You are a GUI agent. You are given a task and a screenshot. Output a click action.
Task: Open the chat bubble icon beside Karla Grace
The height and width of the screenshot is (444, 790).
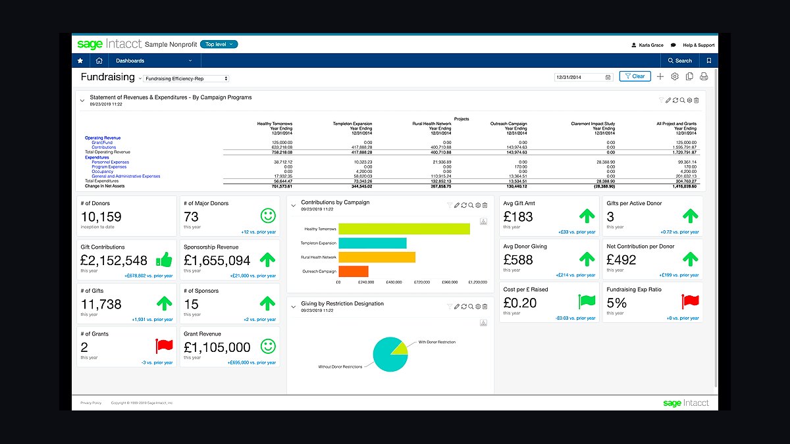673,45
